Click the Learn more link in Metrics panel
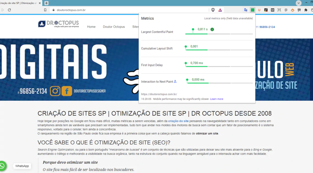 point(217,99)
